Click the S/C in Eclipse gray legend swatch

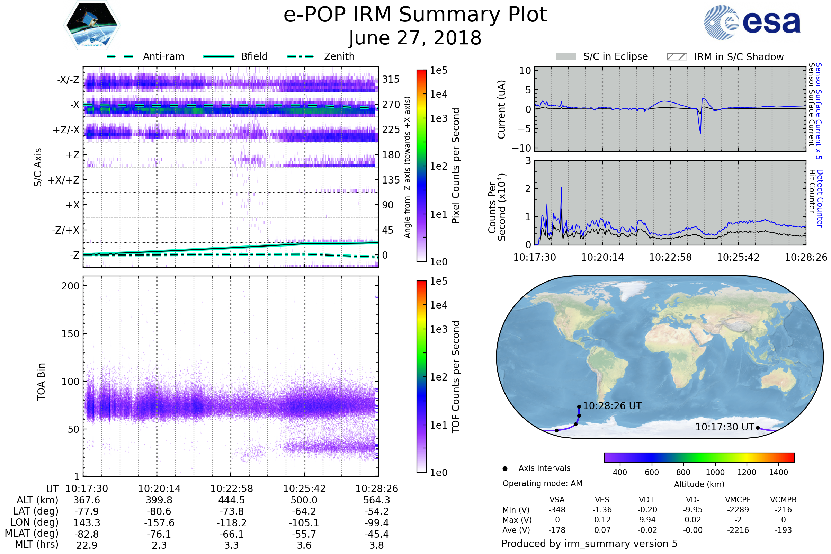click(566, 57)
